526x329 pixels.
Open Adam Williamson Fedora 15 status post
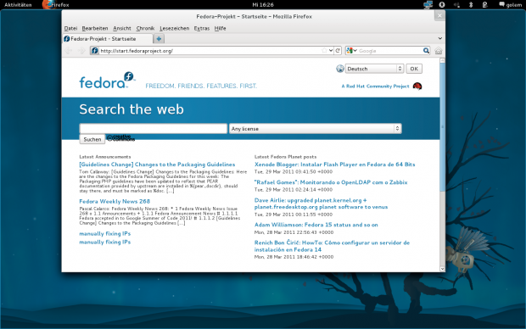pyautogui.click(x=316, y=225)
